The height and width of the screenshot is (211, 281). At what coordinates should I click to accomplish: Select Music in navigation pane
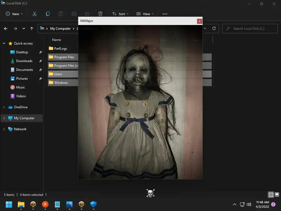point(20,87)
